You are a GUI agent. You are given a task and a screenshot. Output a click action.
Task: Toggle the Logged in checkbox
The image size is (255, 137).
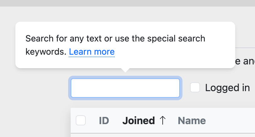[x=195, y=88]
